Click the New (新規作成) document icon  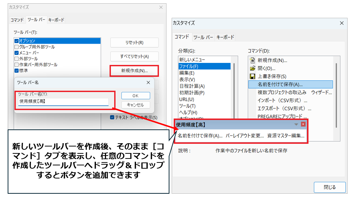point(252,60)
